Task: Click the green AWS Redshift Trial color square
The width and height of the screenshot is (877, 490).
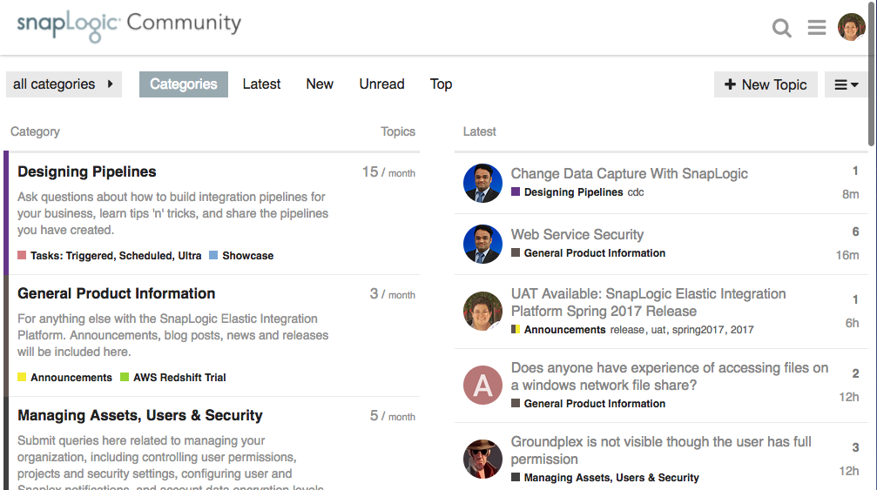Action: point(125,377)
